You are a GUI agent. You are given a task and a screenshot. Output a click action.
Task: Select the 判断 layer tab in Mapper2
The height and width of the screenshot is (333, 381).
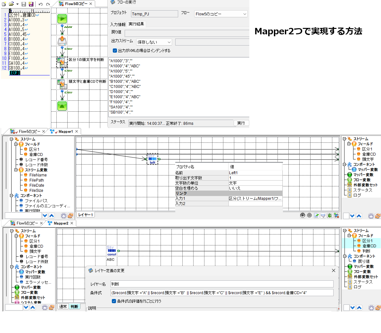tap(74, 306)
